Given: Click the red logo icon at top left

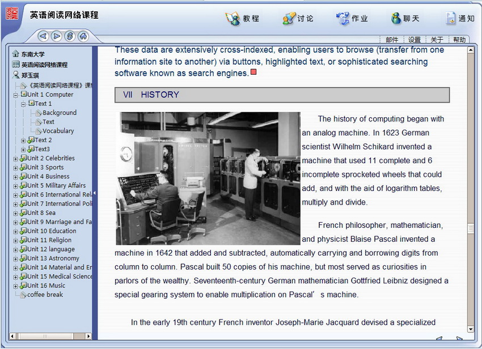Looking at the screenshot, I should (12, 14).
